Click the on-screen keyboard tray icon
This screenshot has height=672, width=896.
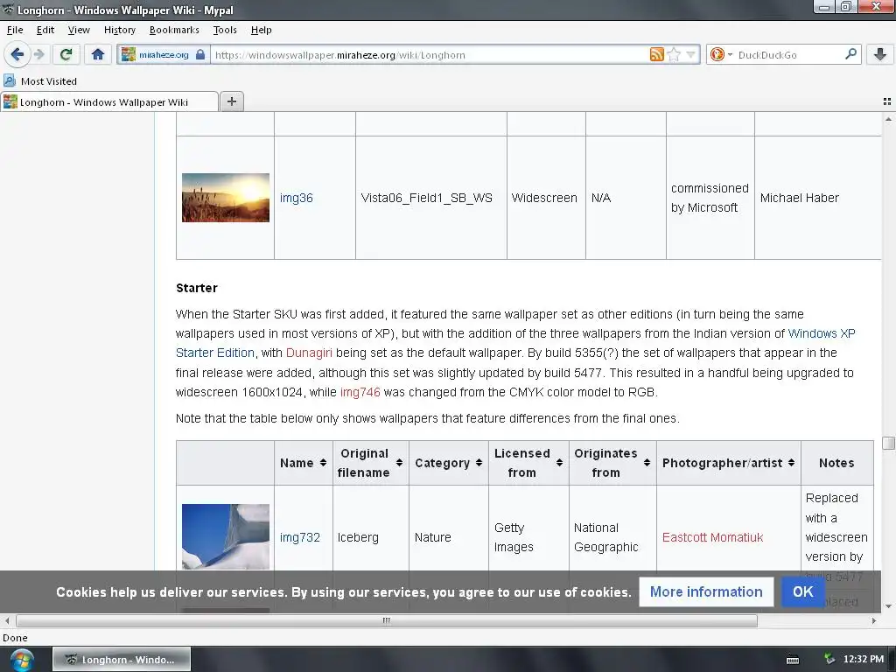793,660
